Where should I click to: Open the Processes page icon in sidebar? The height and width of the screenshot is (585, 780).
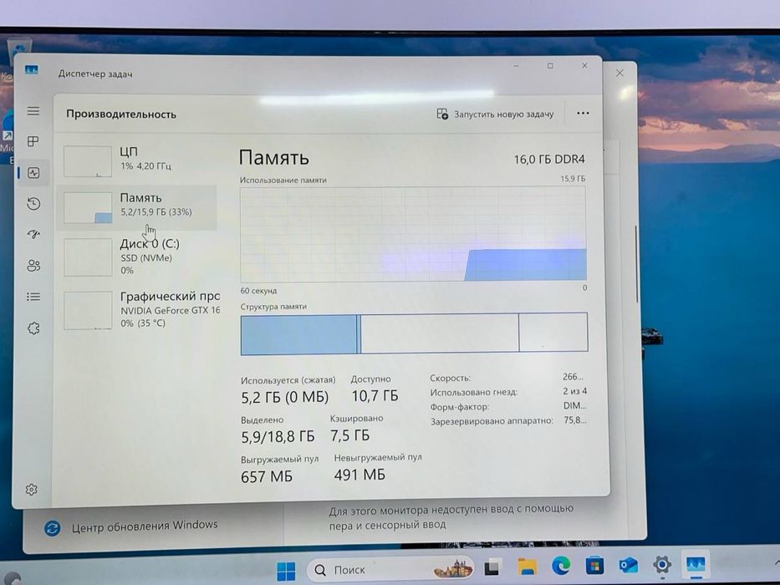[33, 142]
